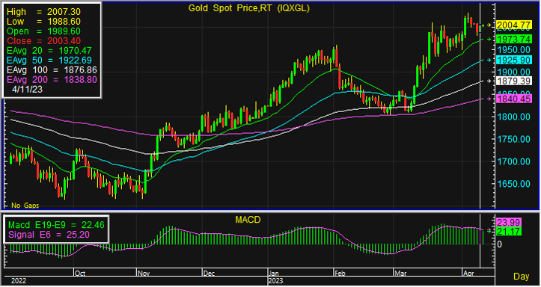Click the Apr label on time axis
541x287 pixels.
tap(468, 274)
